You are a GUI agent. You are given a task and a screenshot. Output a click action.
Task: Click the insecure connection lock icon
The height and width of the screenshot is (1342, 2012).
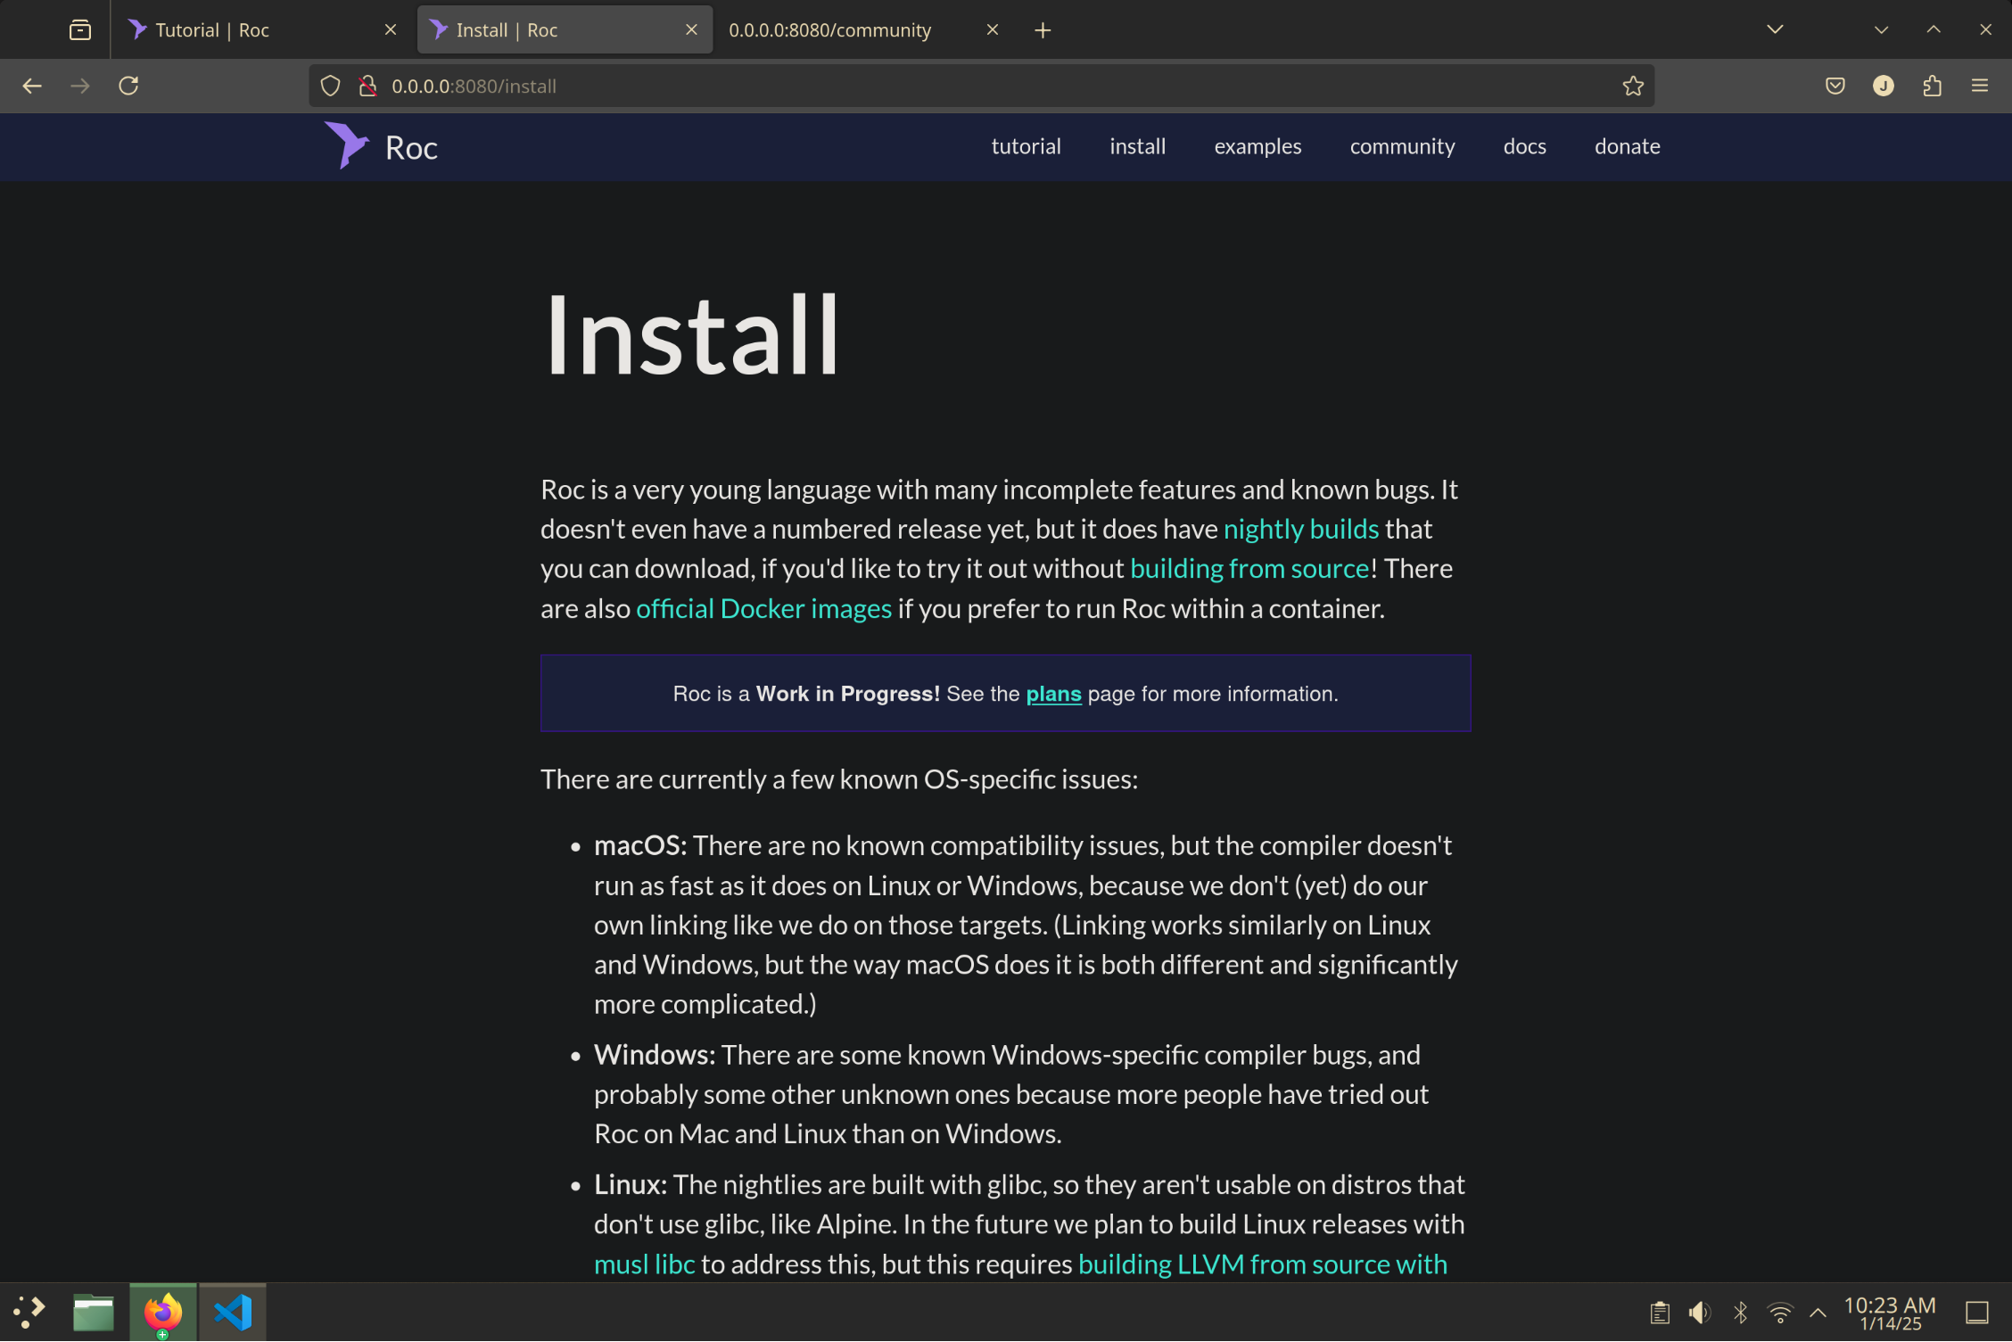click(x=367, y=86)
